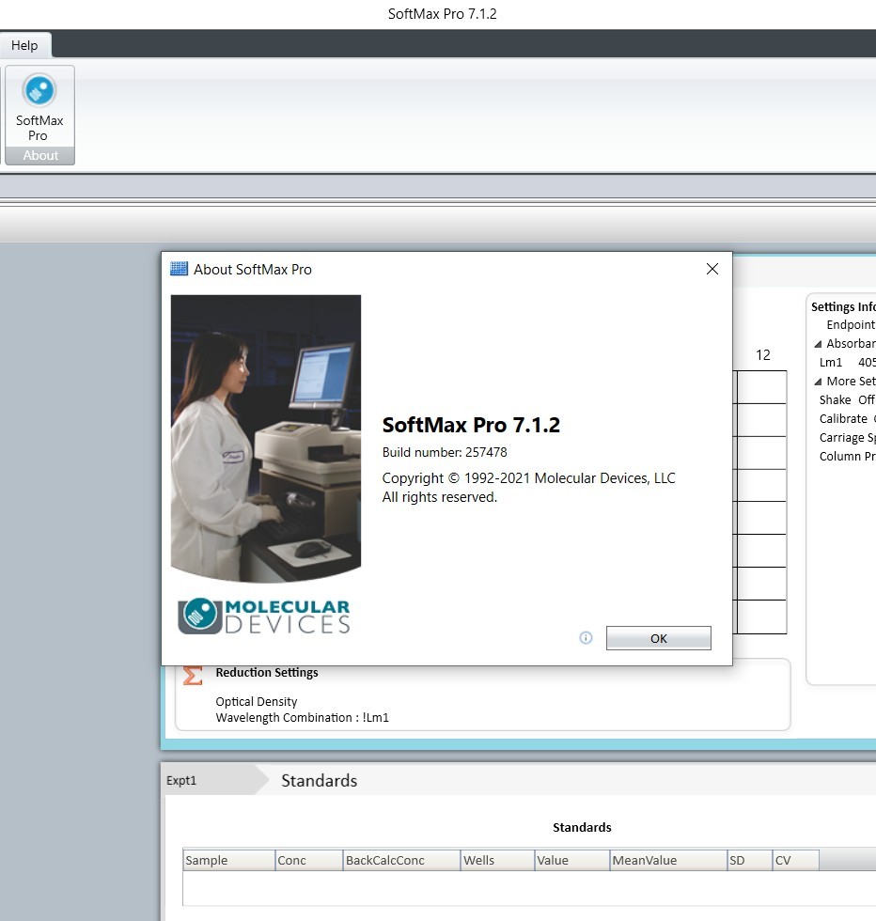Click the Copyright Molecular Devices text
Viewport: 876px width, 921px height.
[x=529, y=478]
